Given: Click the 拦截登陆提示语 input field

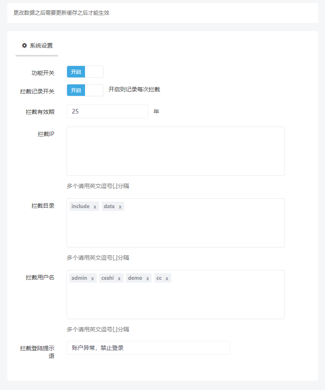Looking at the screenshot, I should click(148, 348).
